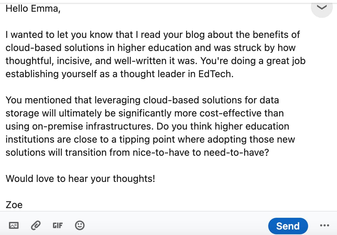Send the message to Emma

pyautogui.click(x=288, y=226)
